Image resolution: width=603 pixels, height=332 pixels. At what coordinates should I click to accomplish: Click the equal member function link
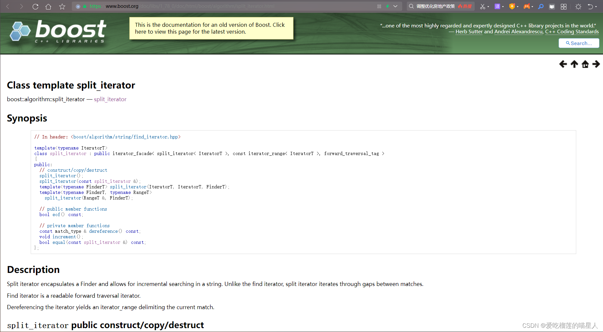pyautogui.click(x=59, y=242)
